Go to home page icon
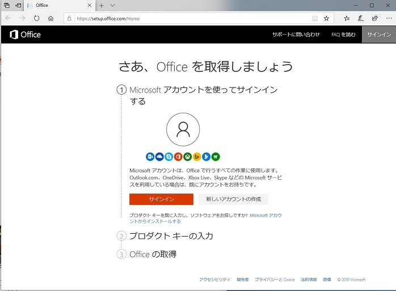Viewport: 396px width, 291px height. click(50, 18)
